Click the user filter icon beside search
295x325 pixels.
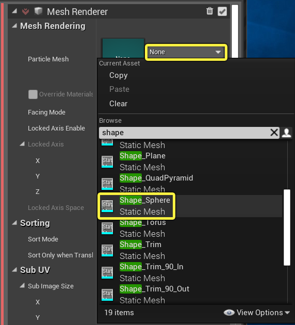coord(287,133)
